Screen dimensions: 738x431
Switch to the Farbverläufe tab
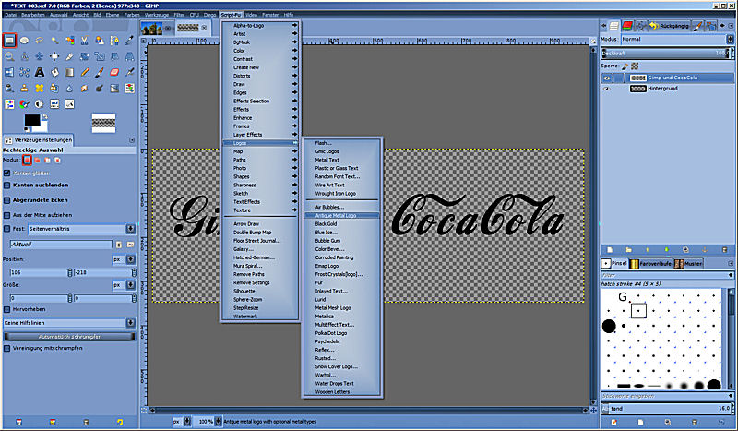pyautogui.click(x=651, y=264)
